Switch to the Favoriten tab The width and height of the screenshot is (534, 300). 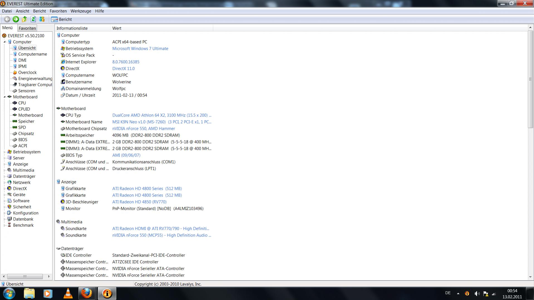coord(27,28)
